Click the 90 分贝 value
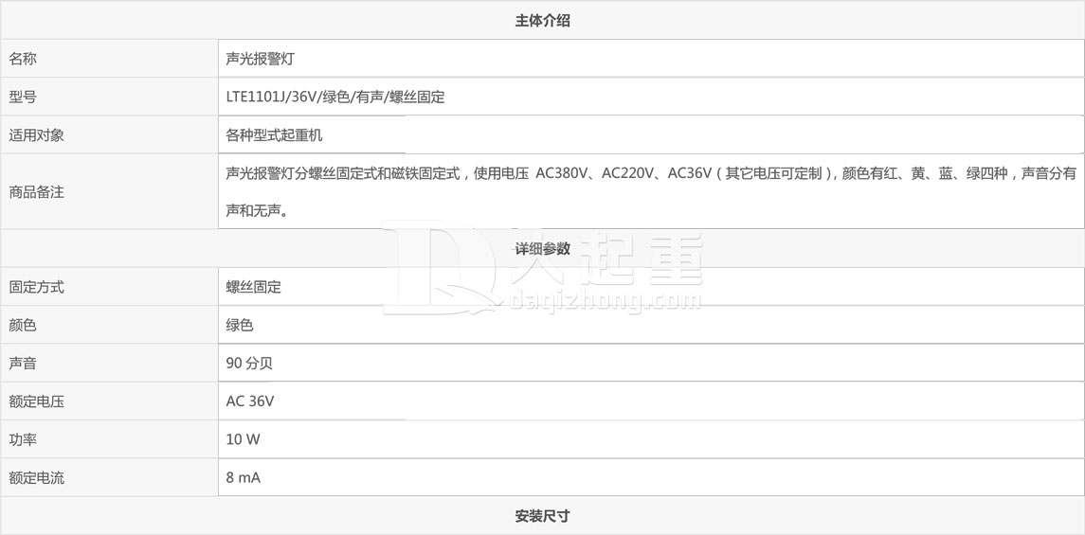The image size is (1085, 535). click(x=249, y=364)
